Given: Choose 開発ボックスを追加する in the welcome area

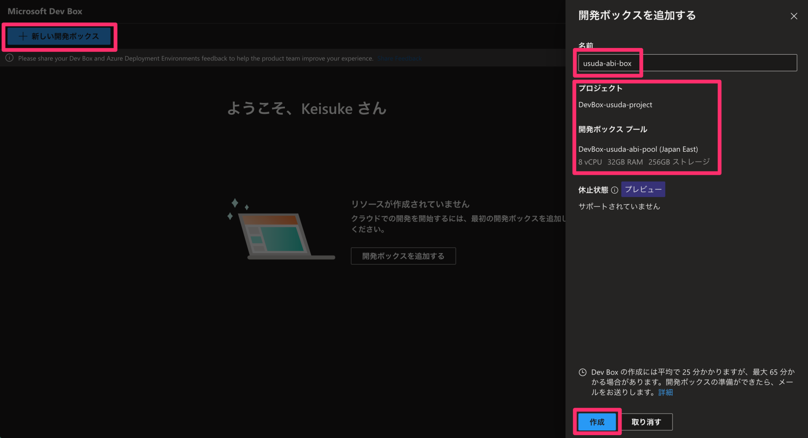Looking at the screenshot, I should (403, 256).
